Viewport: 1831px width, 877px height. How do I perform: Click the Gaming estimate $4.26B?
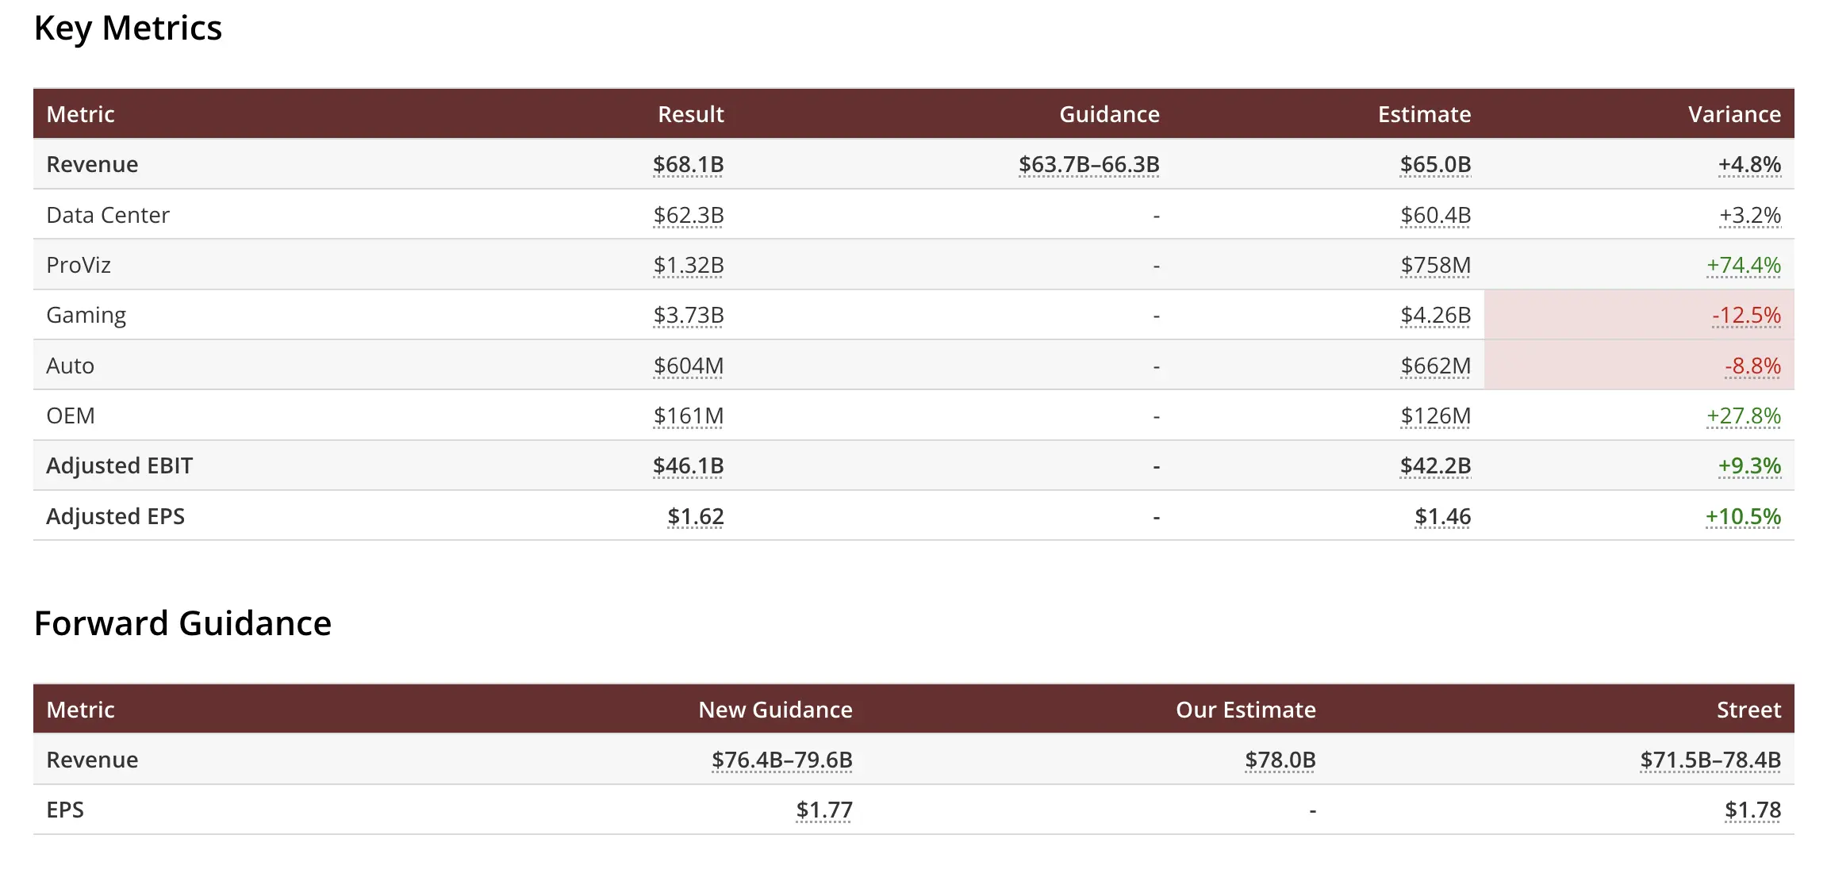point(1435,315)
